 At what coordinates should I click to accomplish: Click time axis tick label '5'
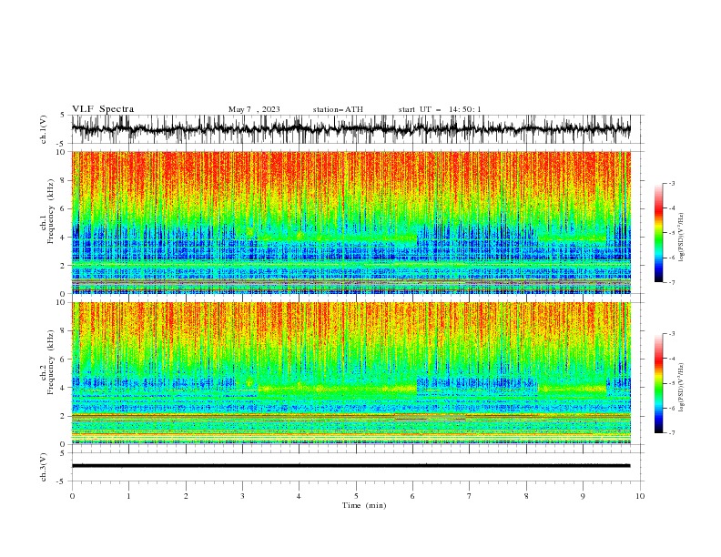pos(356,496)
